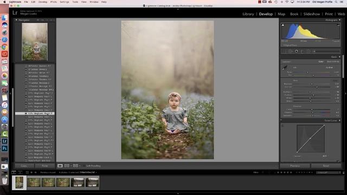This screenshot has width=347, height=195.
Task: Go forward using filmstrip right arrow
Action: click(35, 172)
